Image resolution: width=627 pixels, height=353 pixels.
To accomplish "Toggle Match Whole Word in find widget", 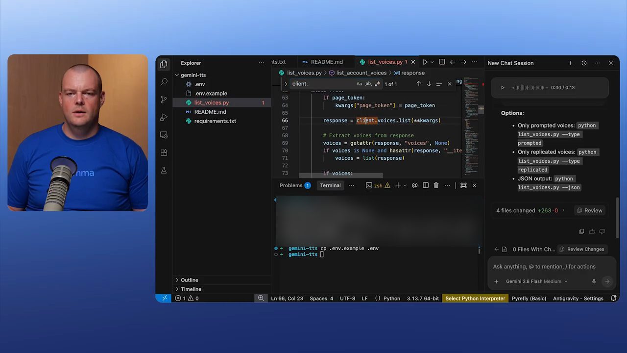I will click(368, 84).
